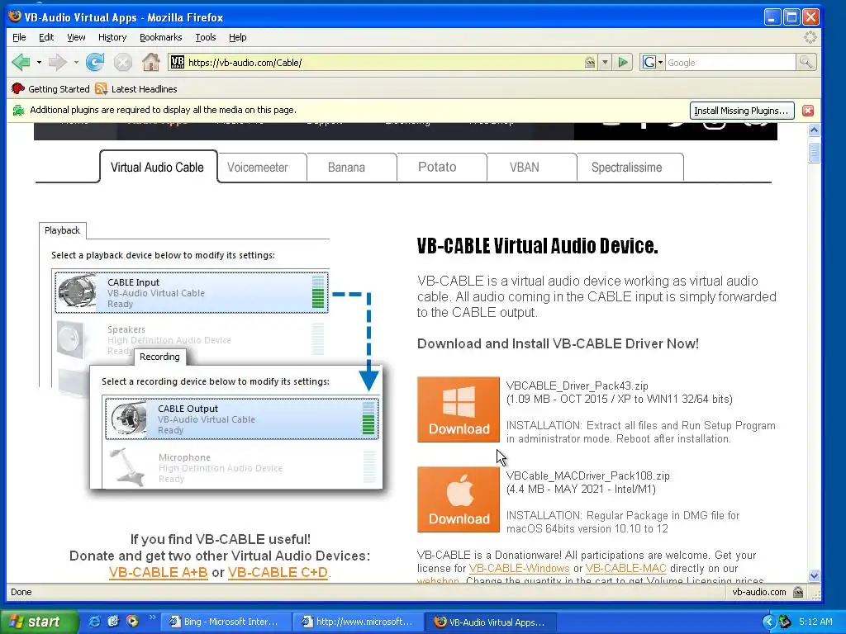Click the Start button
Image resolution: width=846 pixels, height=634 pixels.
(38, 622)
